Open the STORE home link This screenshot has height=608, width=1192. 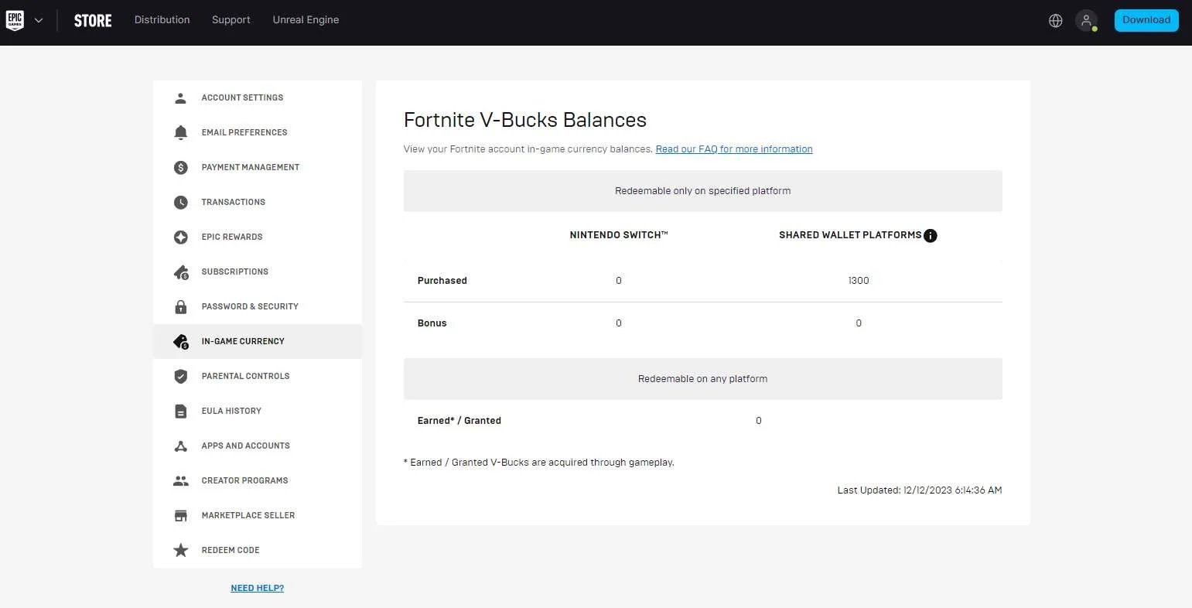point(93,20)
